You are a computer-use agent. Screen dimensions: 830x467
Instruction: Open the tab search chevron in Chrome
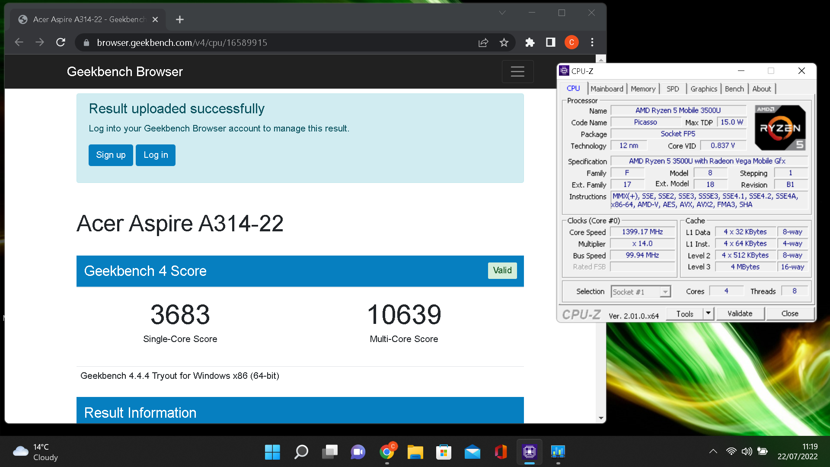coord(502,13)
